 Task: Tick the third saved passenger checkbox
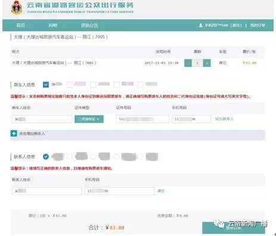(x=93, y=84)
